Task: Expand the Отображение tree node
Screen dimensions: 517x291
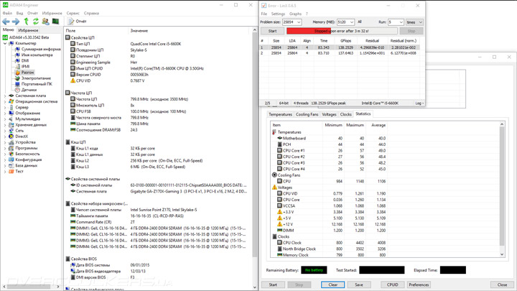Action: click(x=5, y=114)
